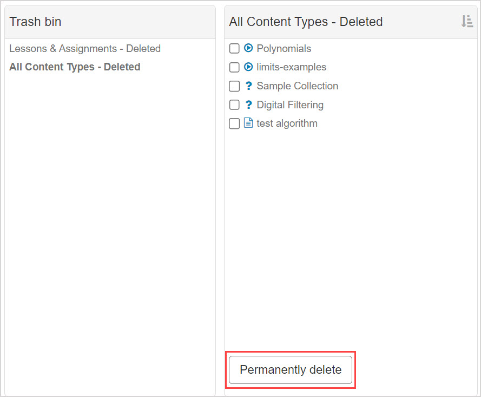481x397 pixels.
Task: Check the checkbox for limits-examples
Action: (234, 67)
